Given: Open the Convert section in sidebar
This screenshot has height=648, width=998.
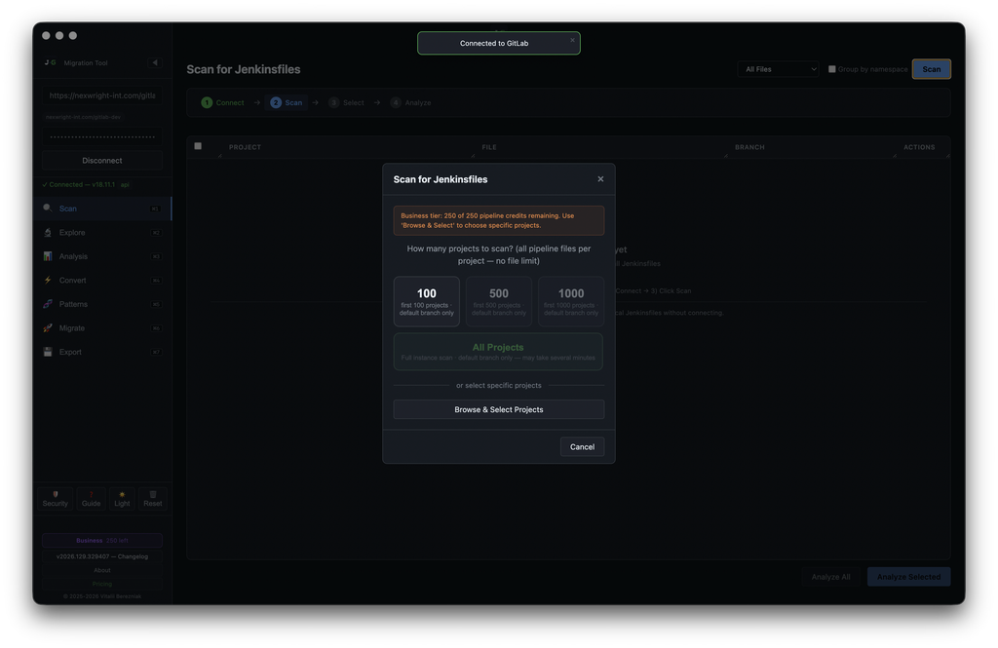Looking at the screenshot, I should coord(102,280).
